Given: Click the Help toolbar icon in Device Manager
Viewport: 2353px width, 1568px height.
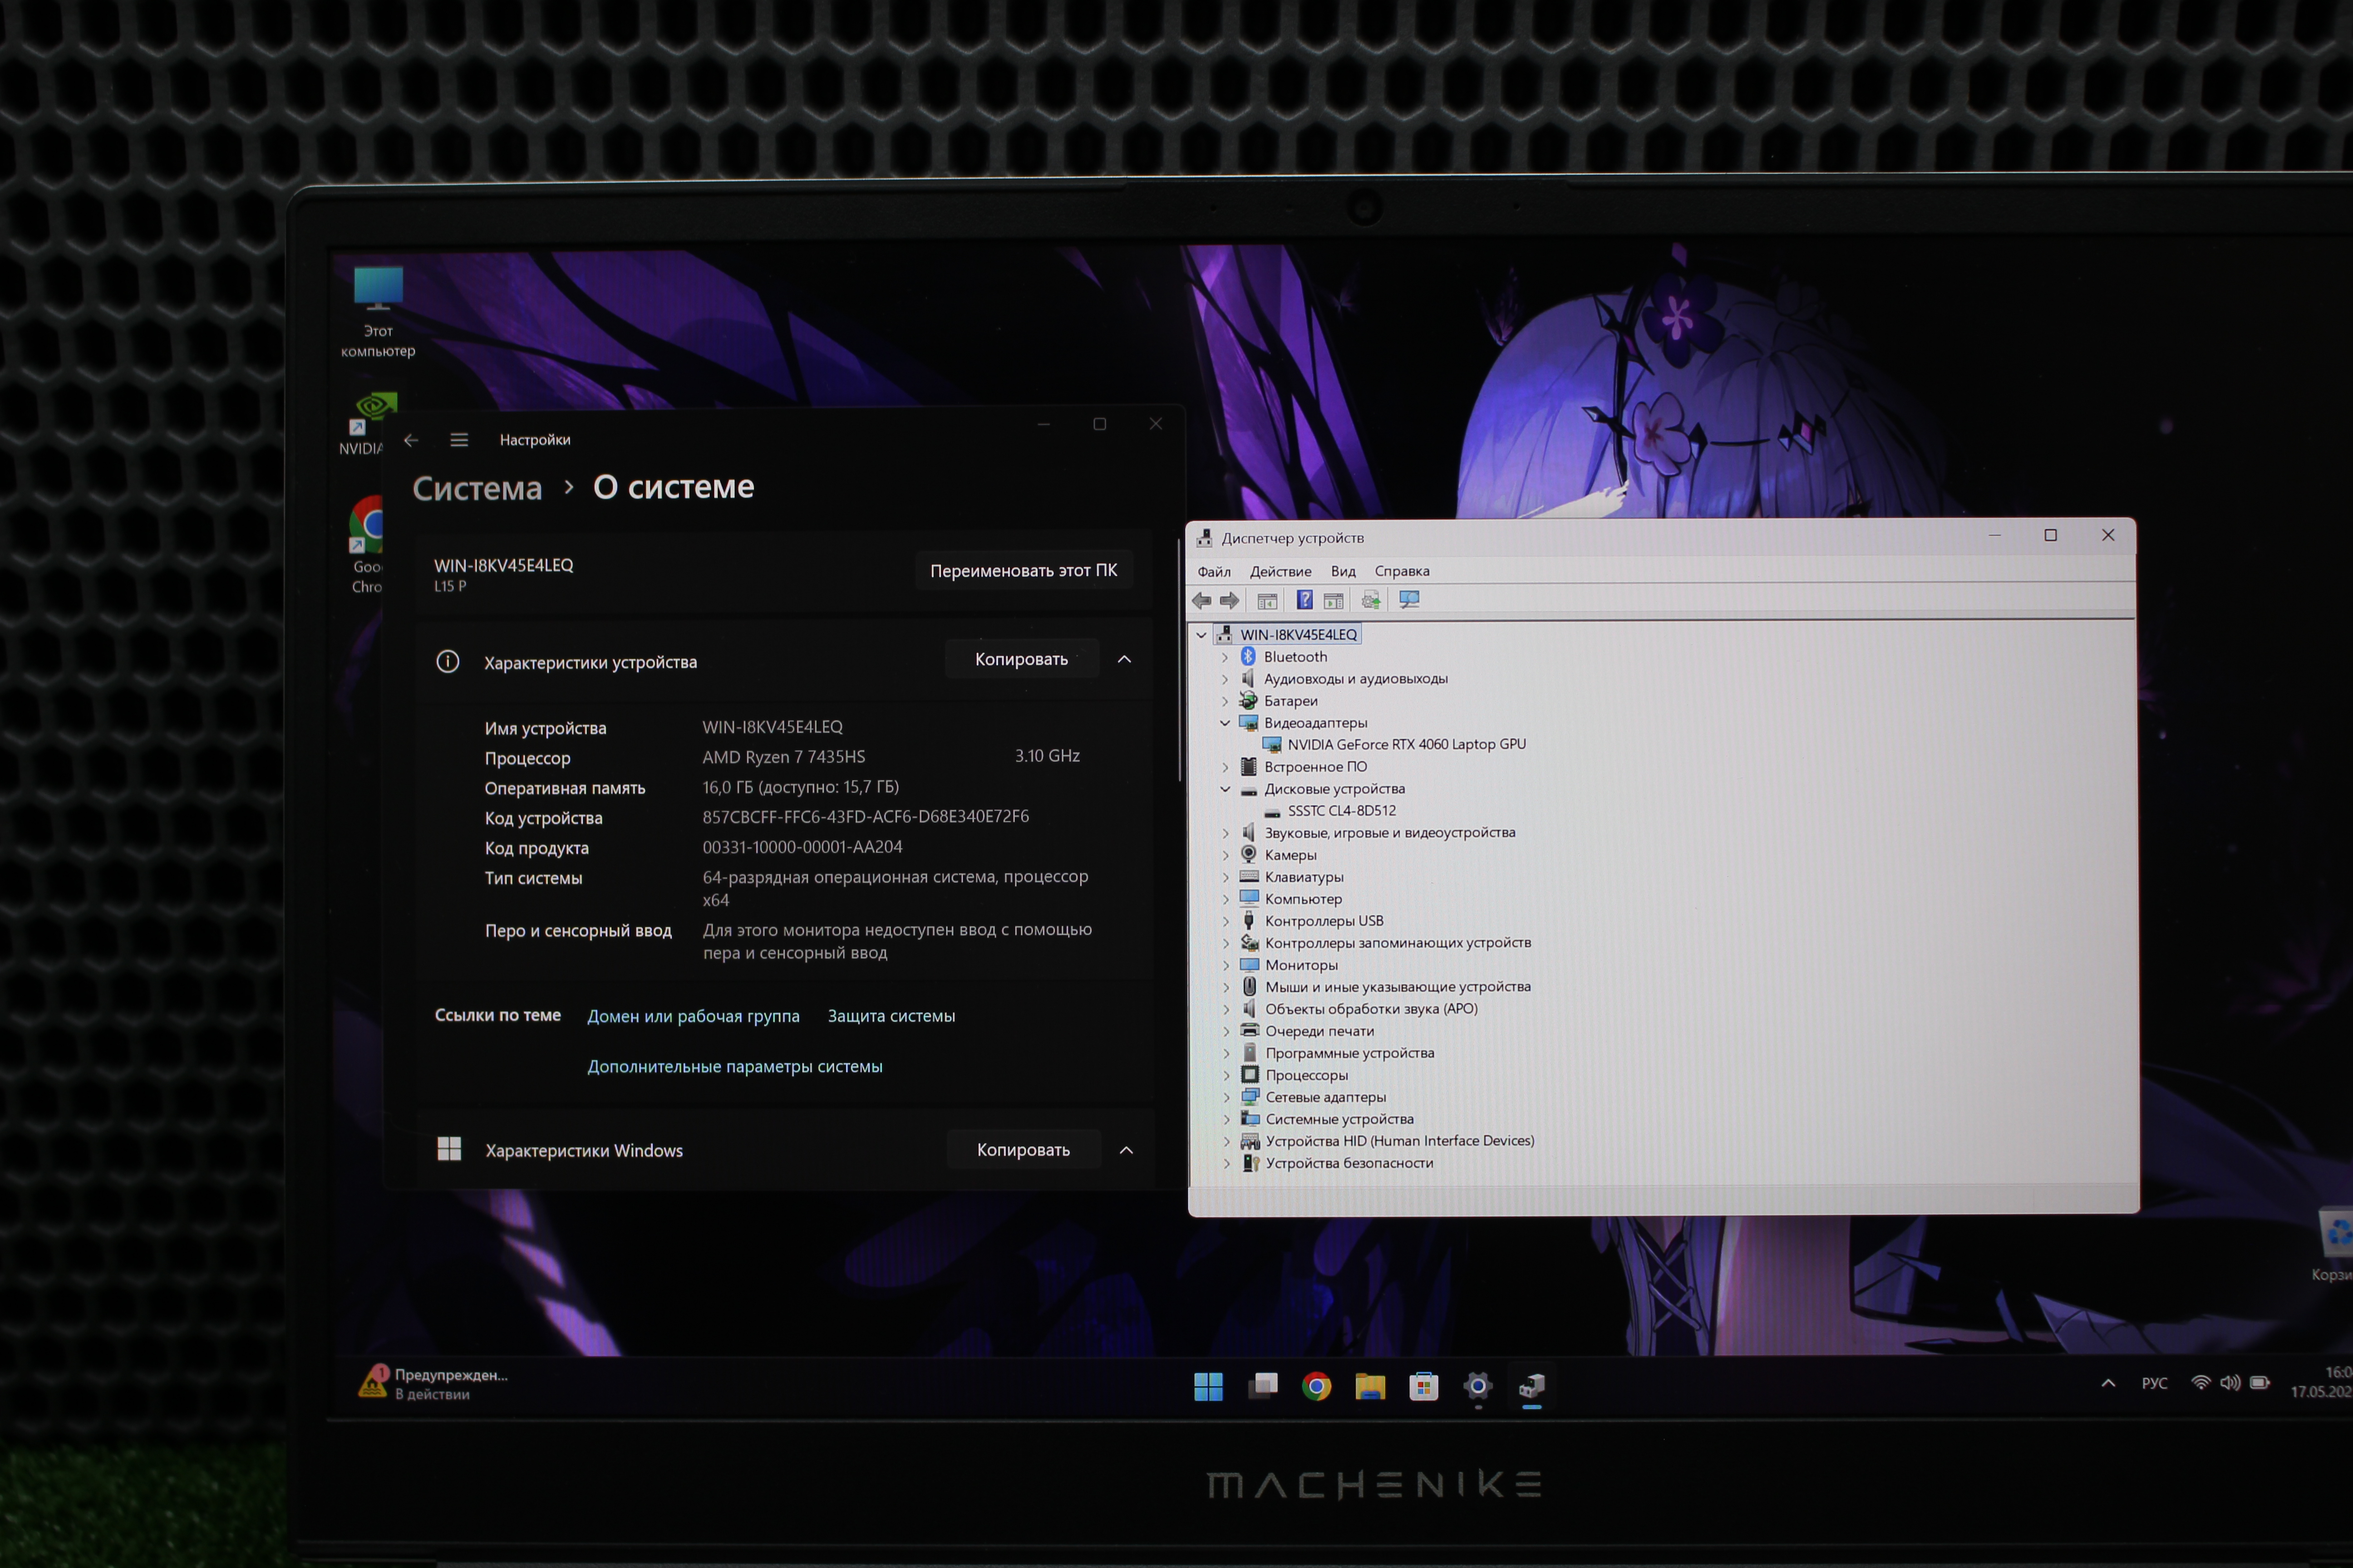Looking at the screenshot, I should point(1304,600).
